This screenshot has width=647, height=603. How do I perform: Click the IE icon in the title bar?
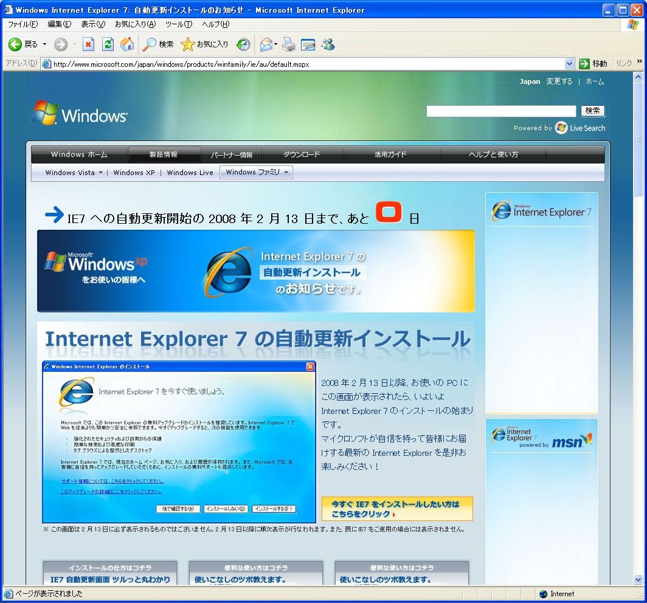tap(9, 10)
